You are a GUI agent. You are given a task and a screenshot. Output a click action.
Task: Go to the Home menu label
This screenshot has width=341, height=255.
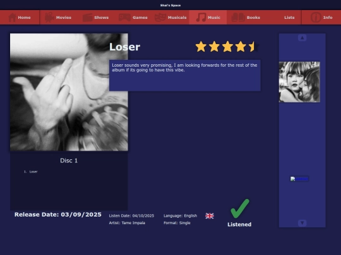(24, 18)
